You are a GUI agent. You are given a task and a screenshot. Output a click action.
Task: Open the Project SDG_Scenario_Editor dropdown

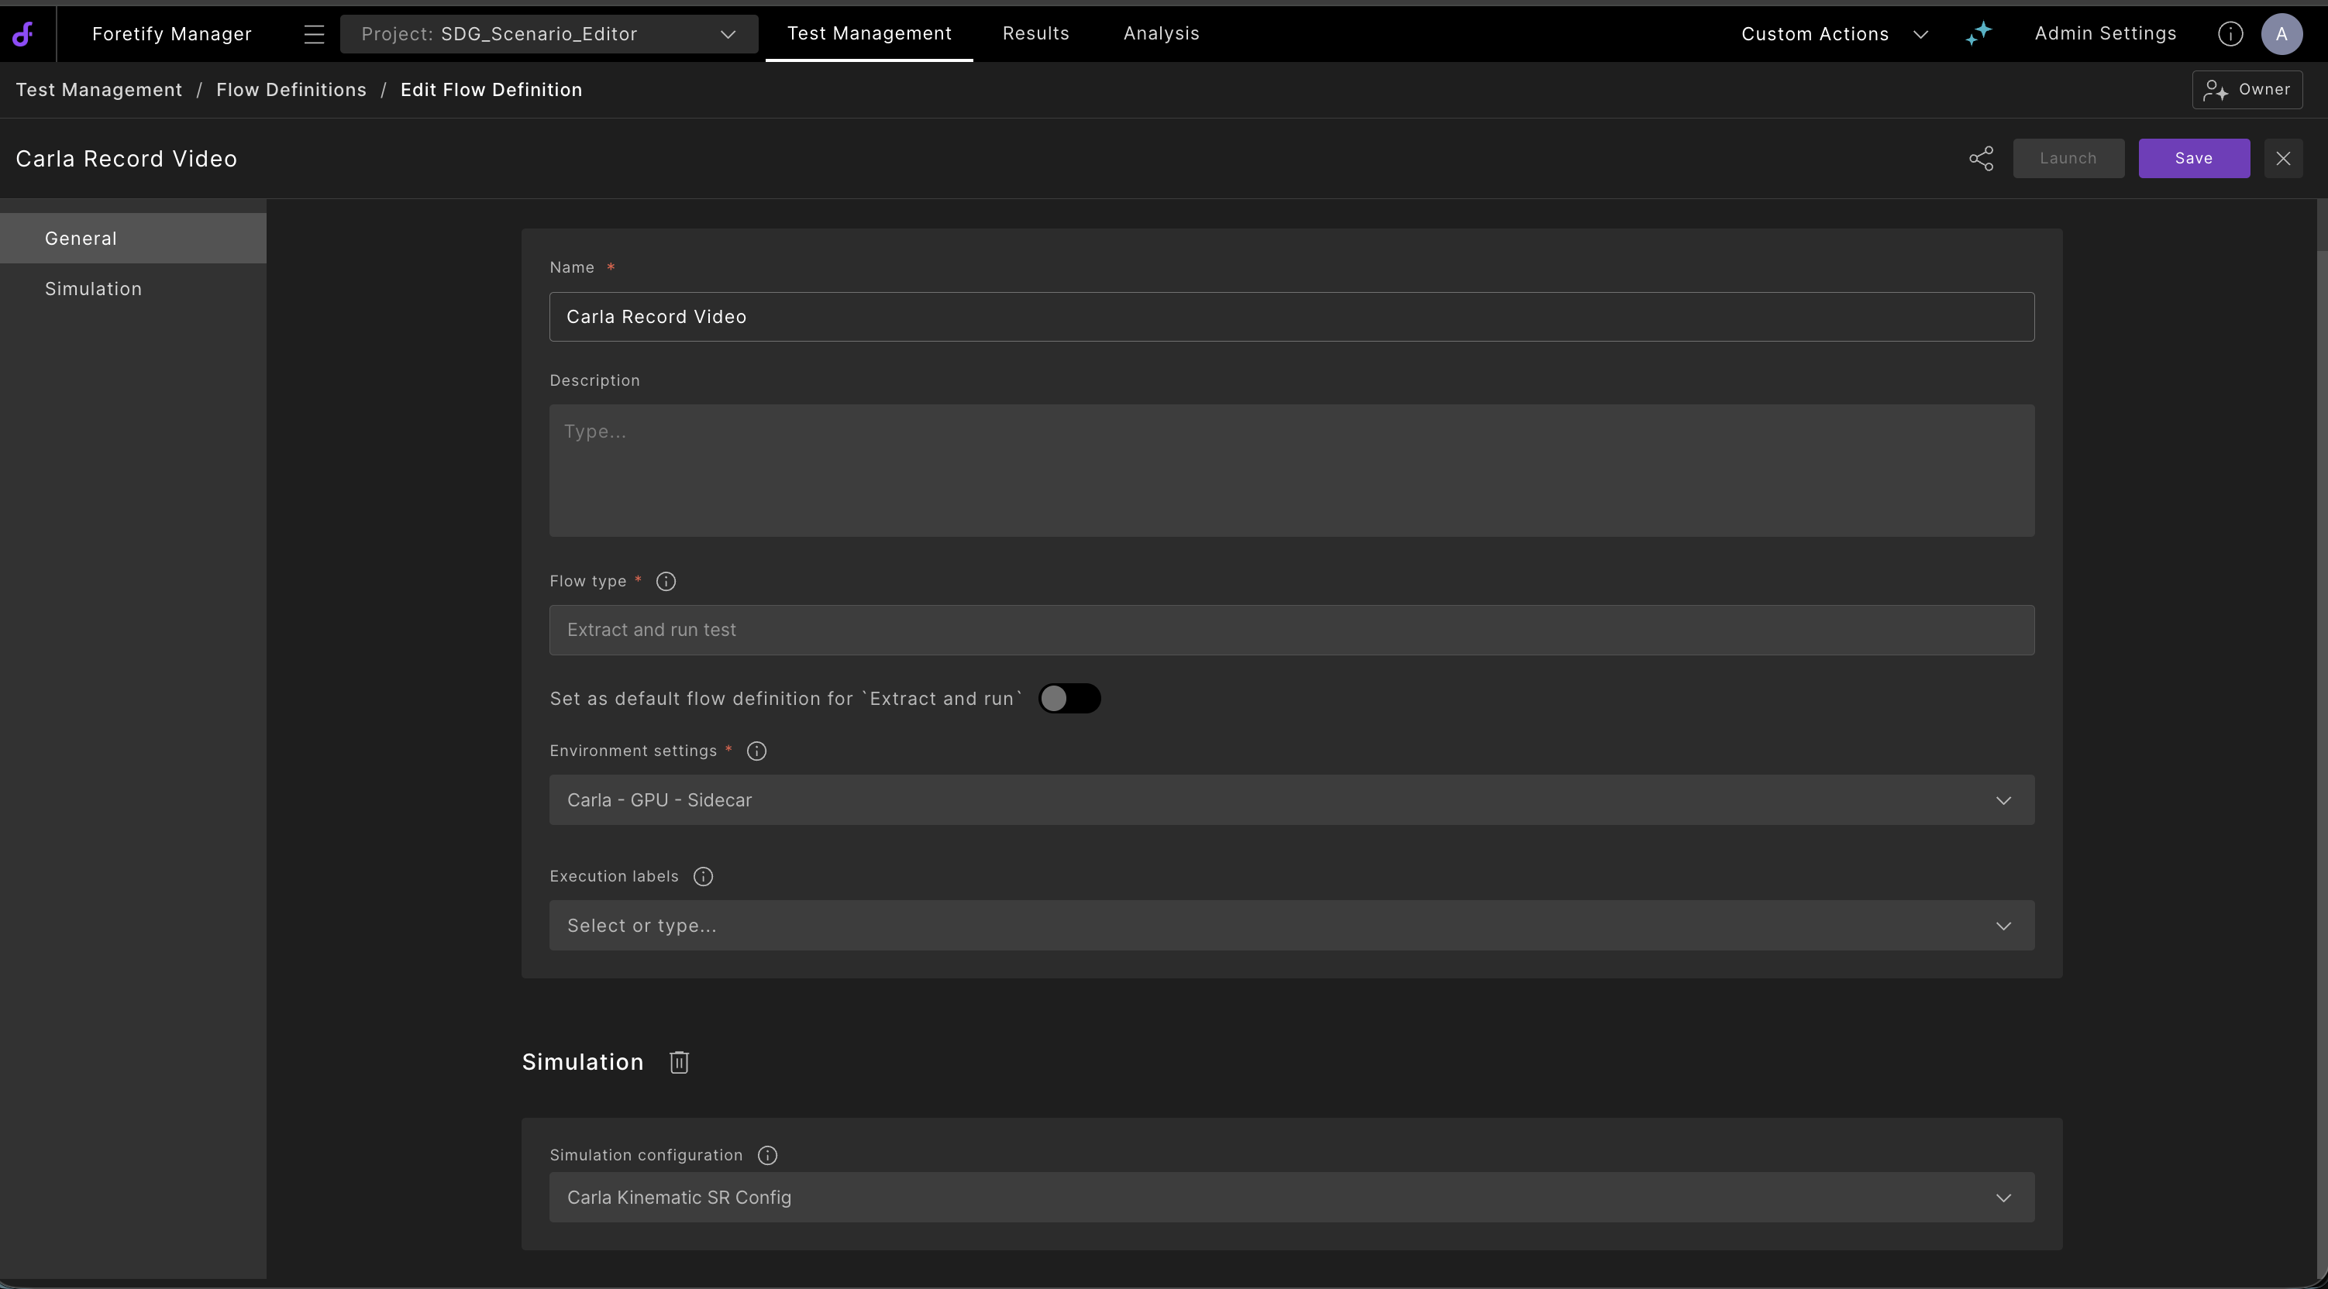[549, 34]
